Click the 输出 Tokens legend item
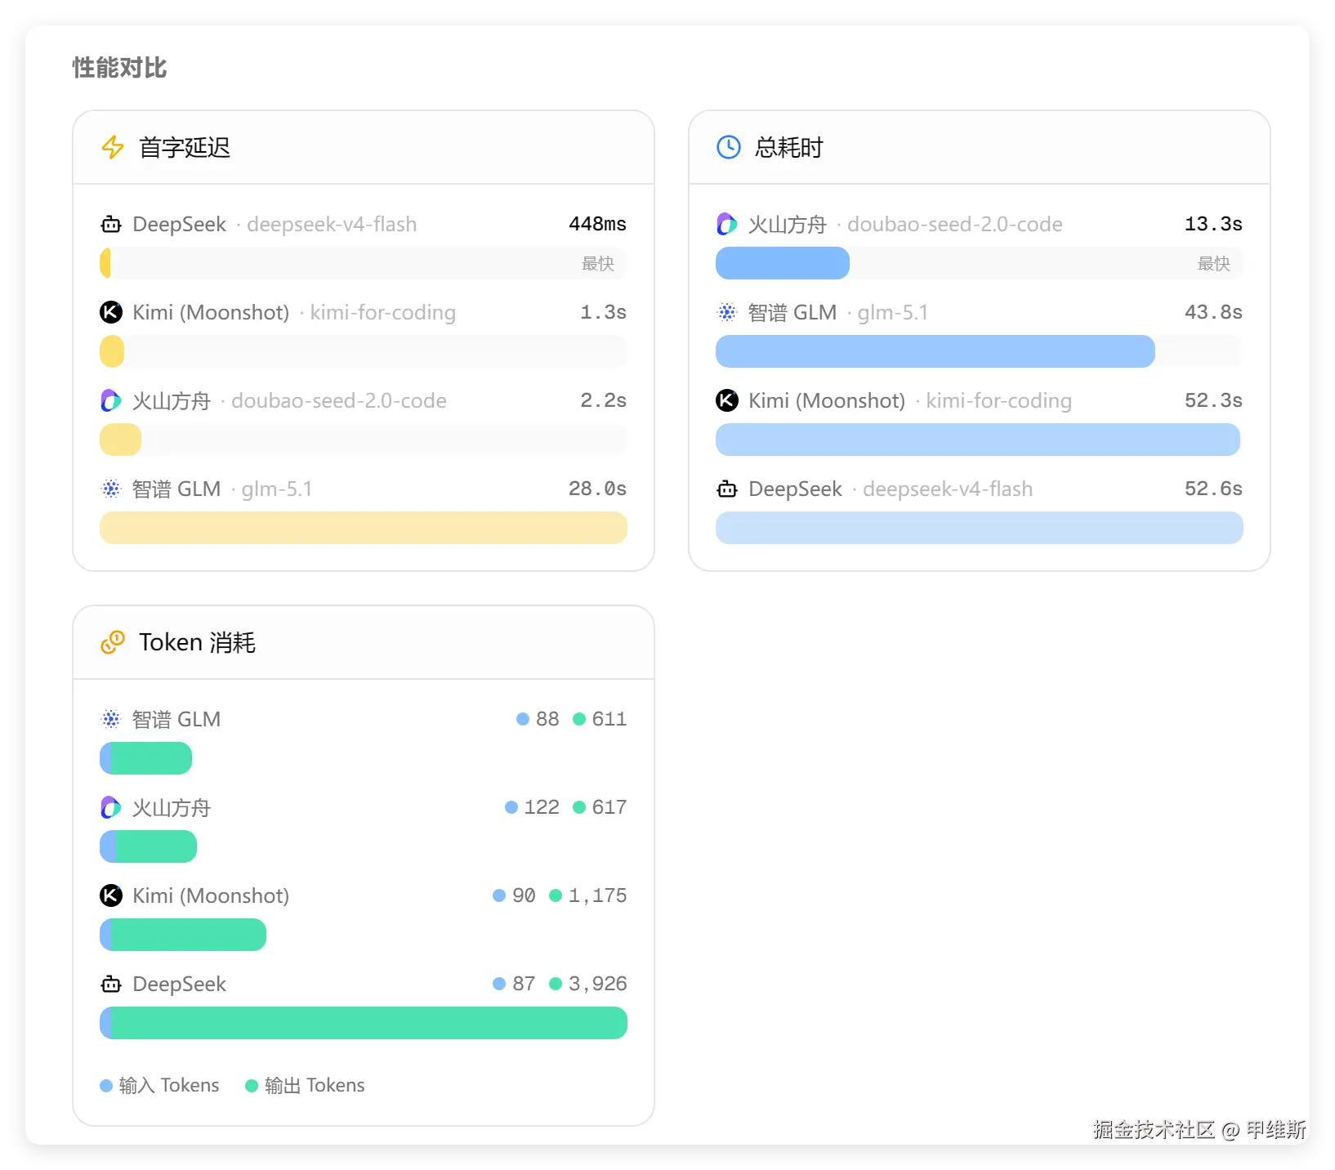 click(x=306, y=1085)
